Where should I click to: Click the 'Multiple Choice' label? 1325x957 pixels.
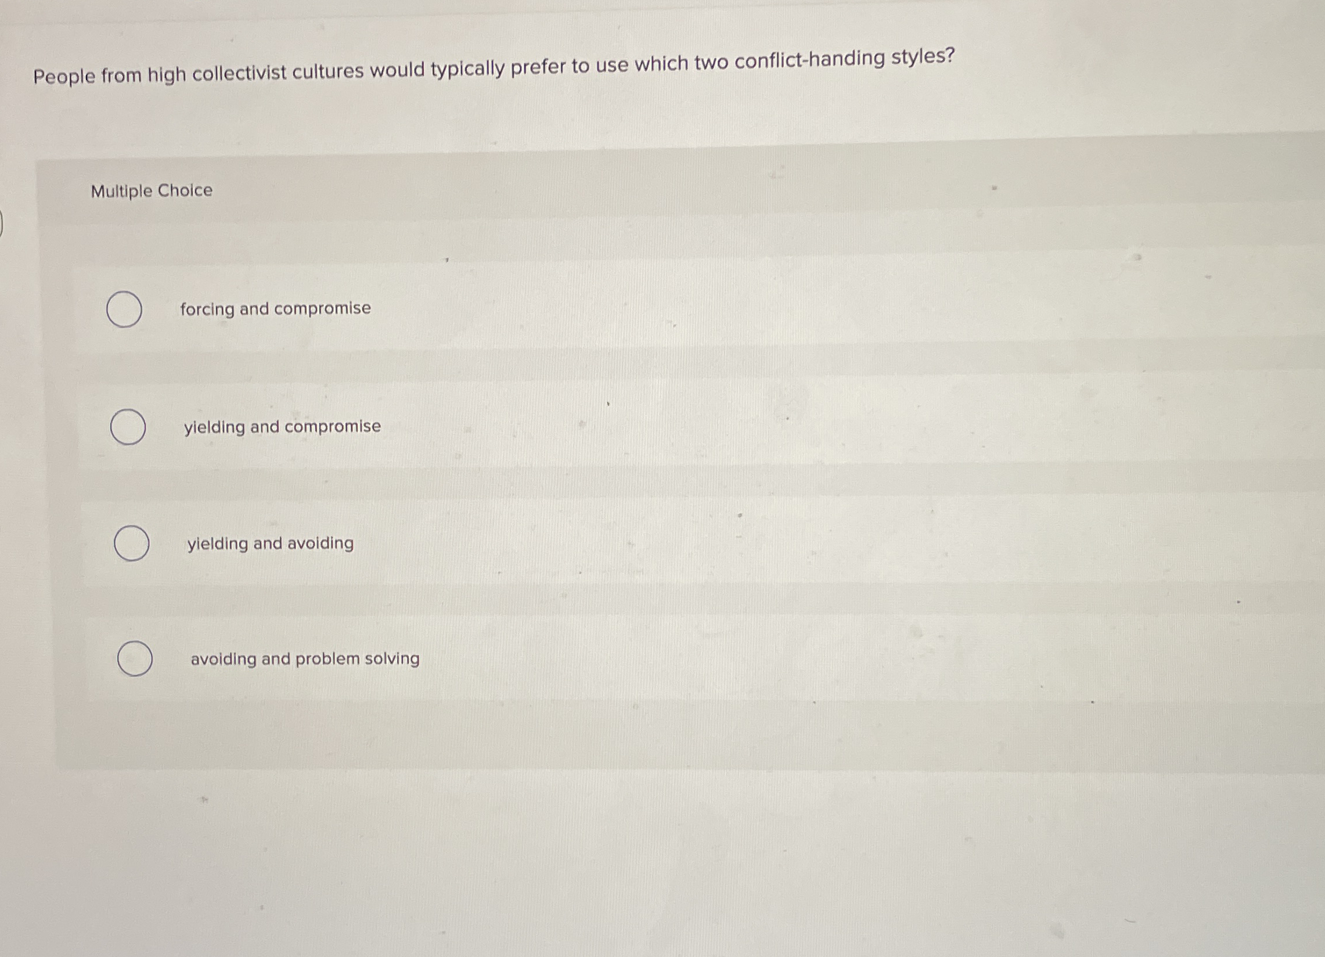click(x=152, y=190)
